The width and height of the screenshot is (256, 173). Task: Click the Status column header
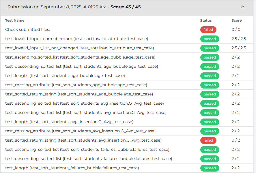coord(206,20)
